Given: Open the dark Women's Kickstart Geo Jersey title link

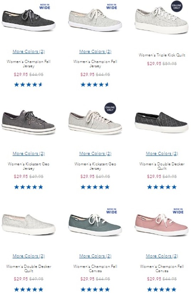Looking at the screenshot, I should (x=29, y=166).
